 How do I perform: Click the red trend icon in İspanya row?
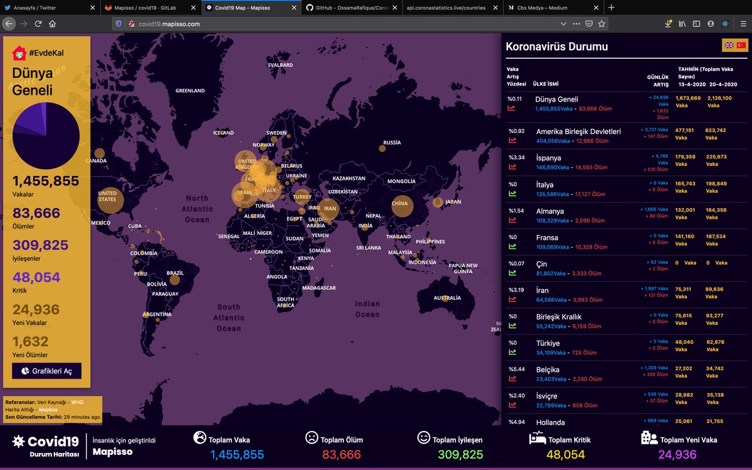(x=511, y=167)
